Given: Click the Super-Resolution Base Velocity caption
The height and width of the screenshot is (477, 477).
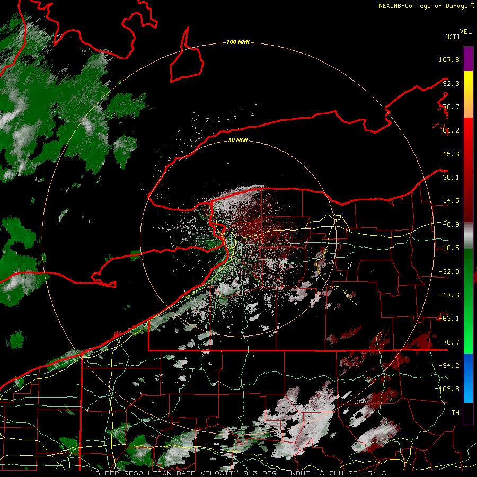Looking at the screenshot, I should [241, 473].
